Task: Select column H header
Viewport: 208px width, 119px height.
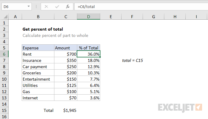Action: click(x=175, y=17)
